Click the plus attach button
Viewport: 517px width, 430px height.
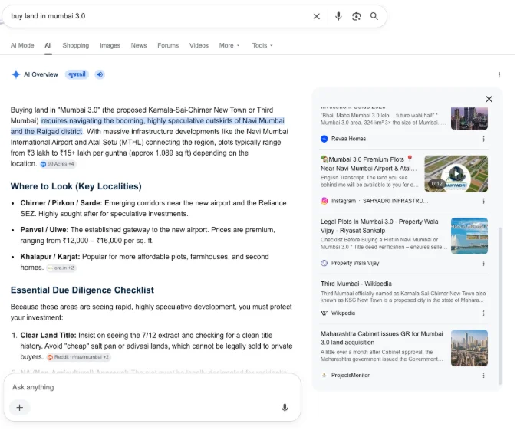click(20, 408)
